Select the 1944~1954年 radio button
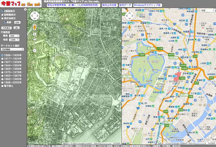This screenshot has width=216, height=147. (2, 66)
